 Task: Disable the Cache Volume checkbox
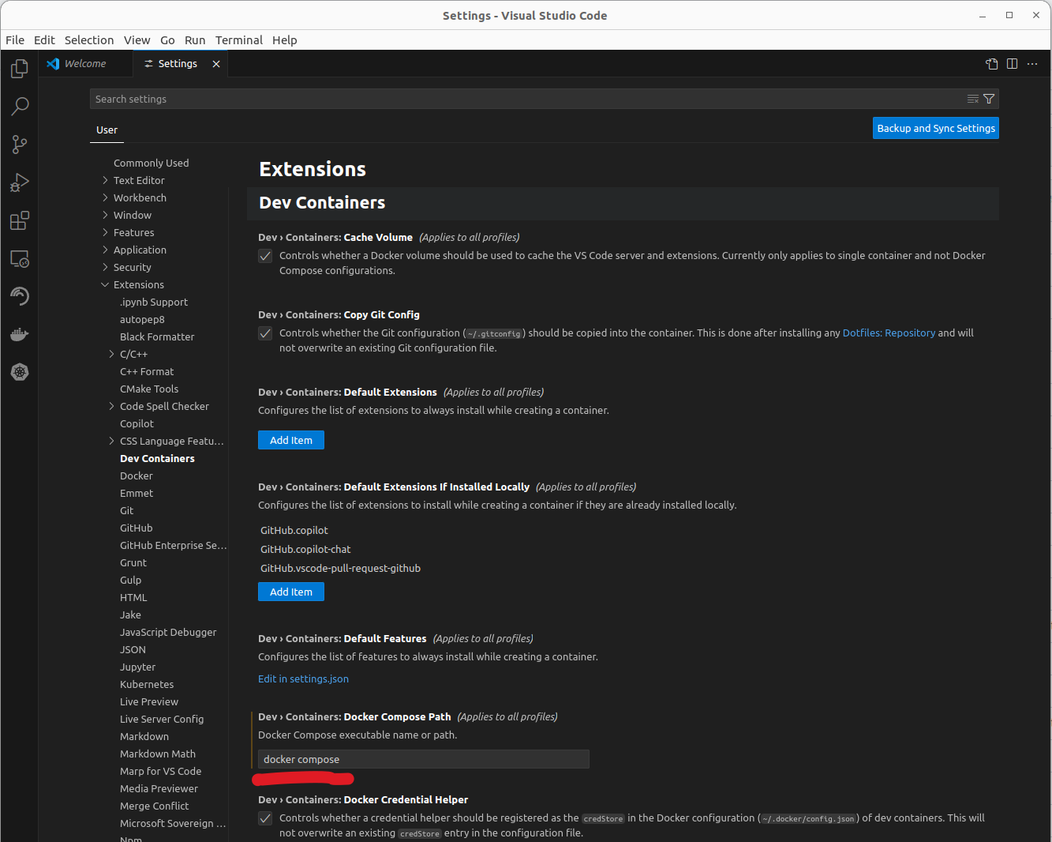(265, 256)
